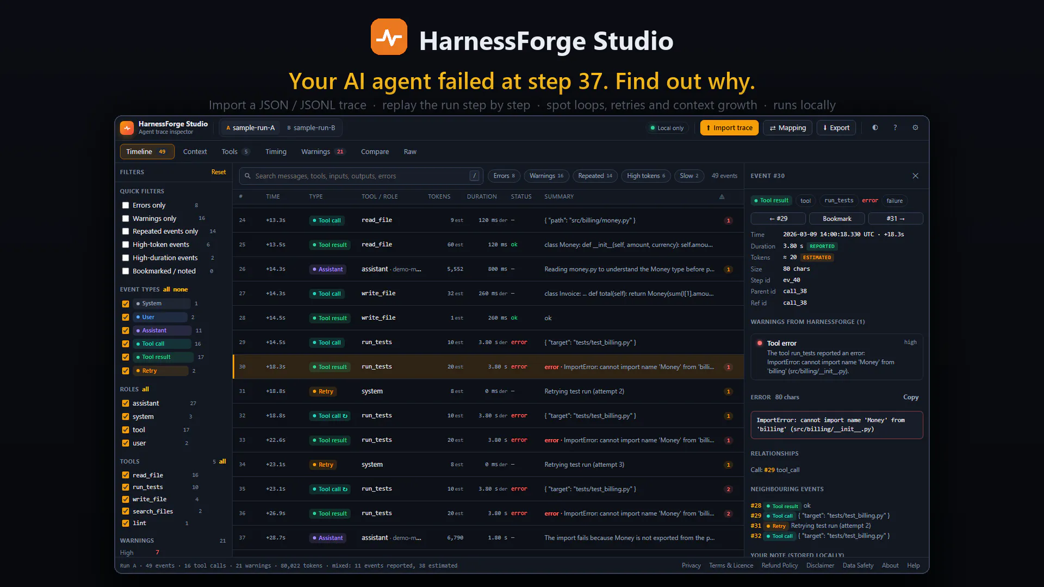The width and height of the screenshot is (1044, 587).
Task: Toggle the Repeated 14 filter chip
Action: (595, 176)
